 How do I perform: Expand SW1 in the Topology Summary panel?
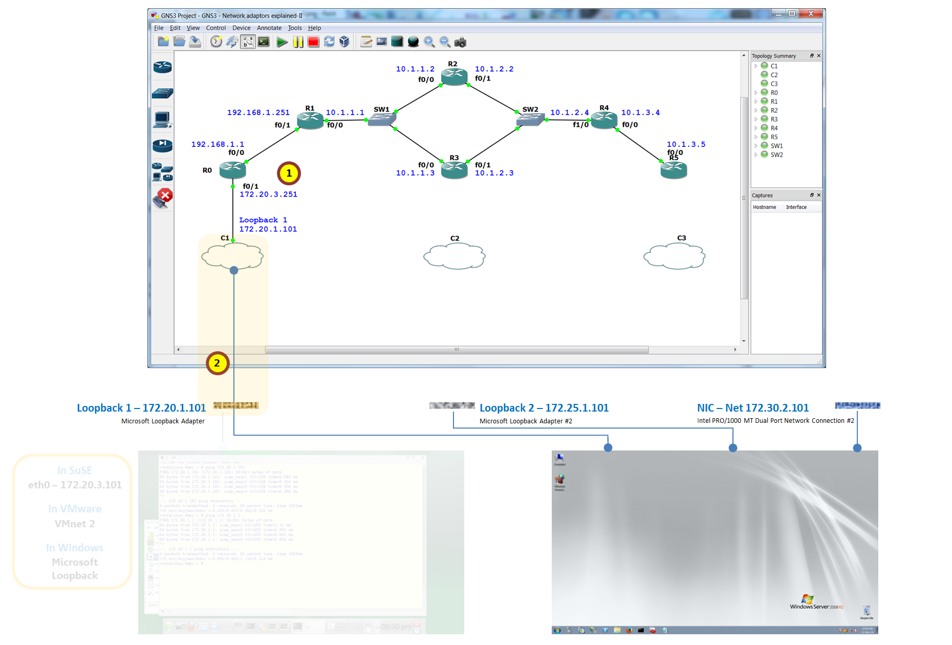click(756, 145)
